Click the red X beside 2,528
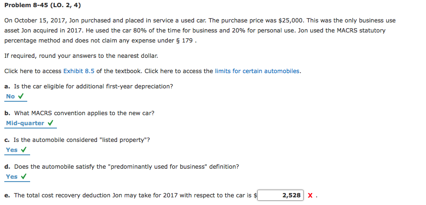This screenshot has width=426, height=205. click(310, 195)
